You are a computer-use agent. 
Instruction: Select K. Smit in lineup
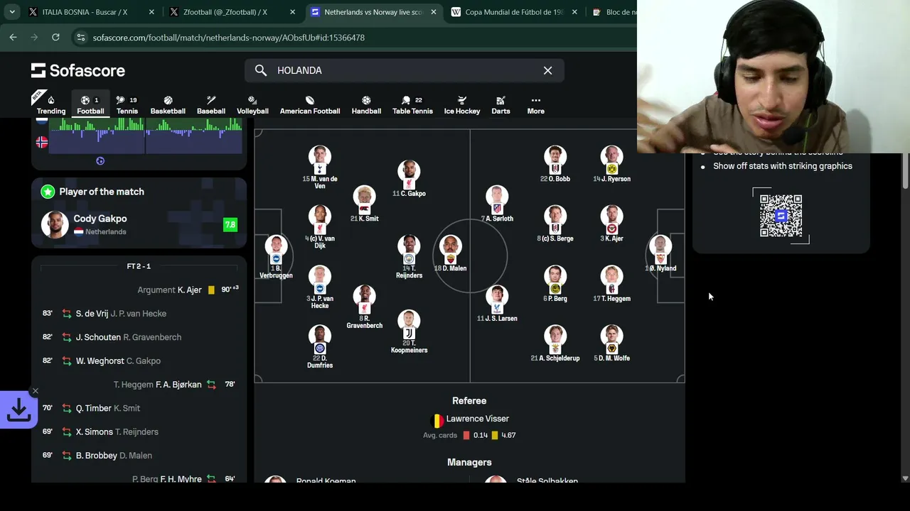click(x=364, y=204)
